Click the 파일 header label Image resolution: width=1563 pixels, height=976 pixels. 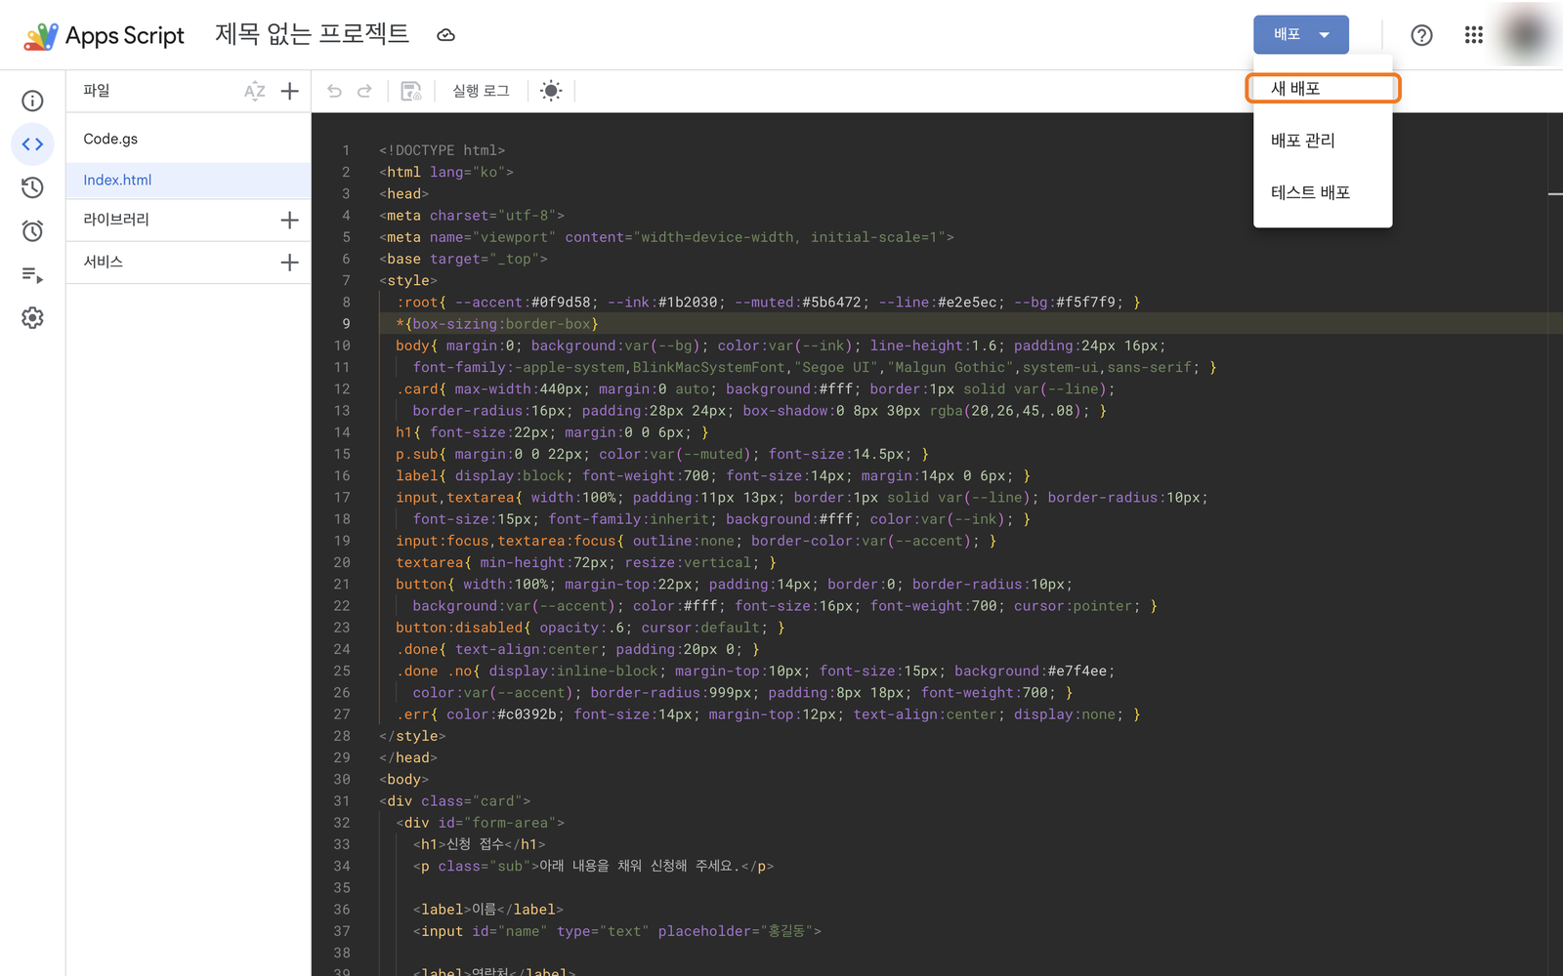pyautogui.click(x=97, y=91)
